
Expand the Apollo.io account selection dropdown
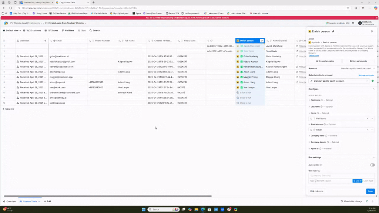click(367, 81)
